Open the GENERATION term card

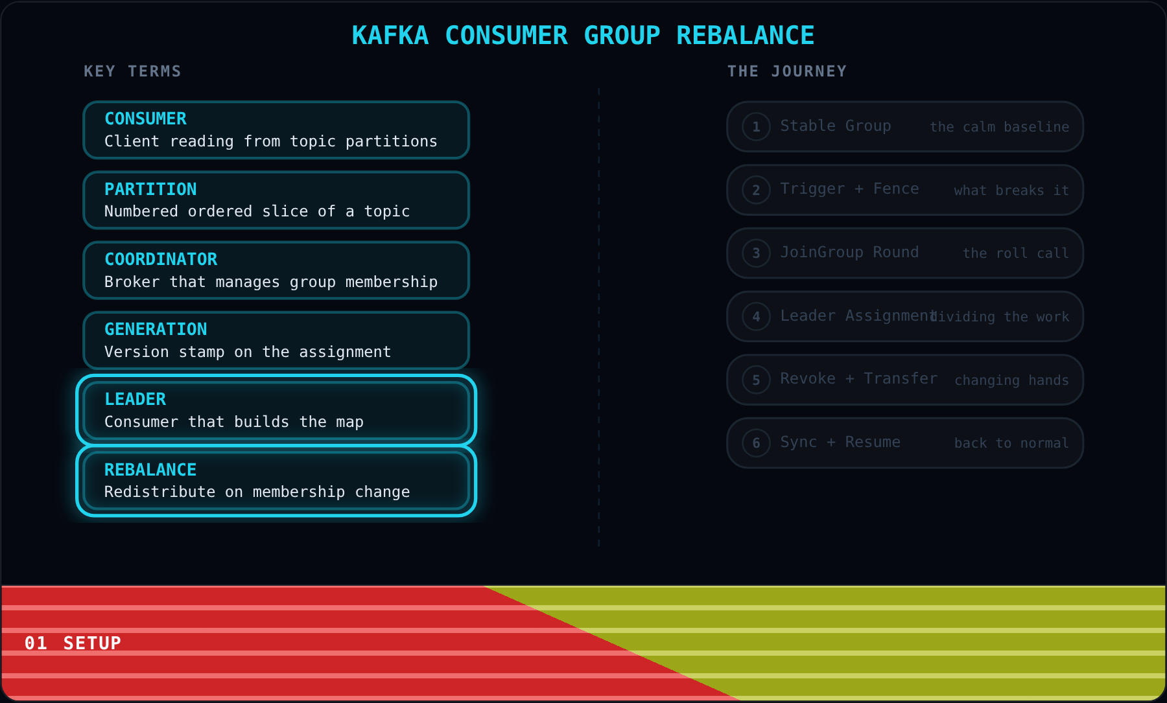(276, 340)
